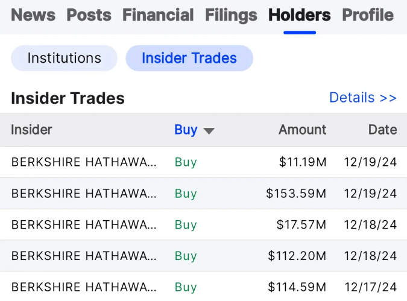Image resolution: width=407 pixels, height=301 pixels.
Task: Expand the Buy filter dropdown arrow
Action: tap(209, 130)
